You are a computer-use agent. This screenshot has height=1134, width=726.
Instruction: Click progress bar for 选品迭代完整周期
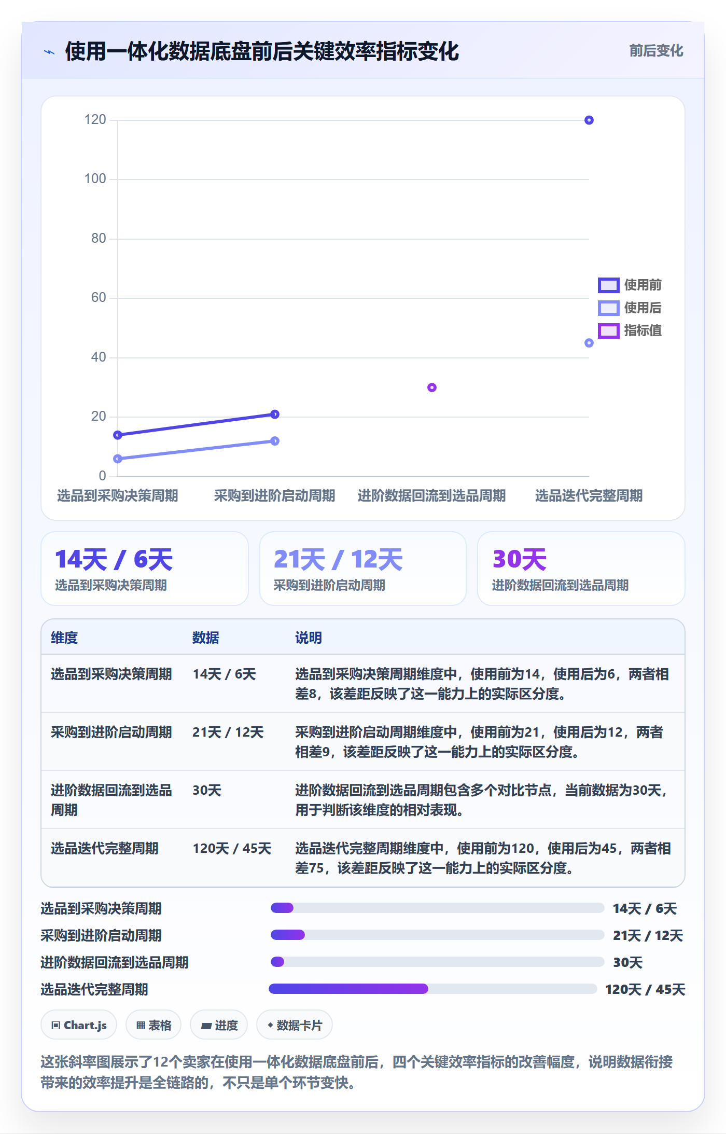click(432, 989)
